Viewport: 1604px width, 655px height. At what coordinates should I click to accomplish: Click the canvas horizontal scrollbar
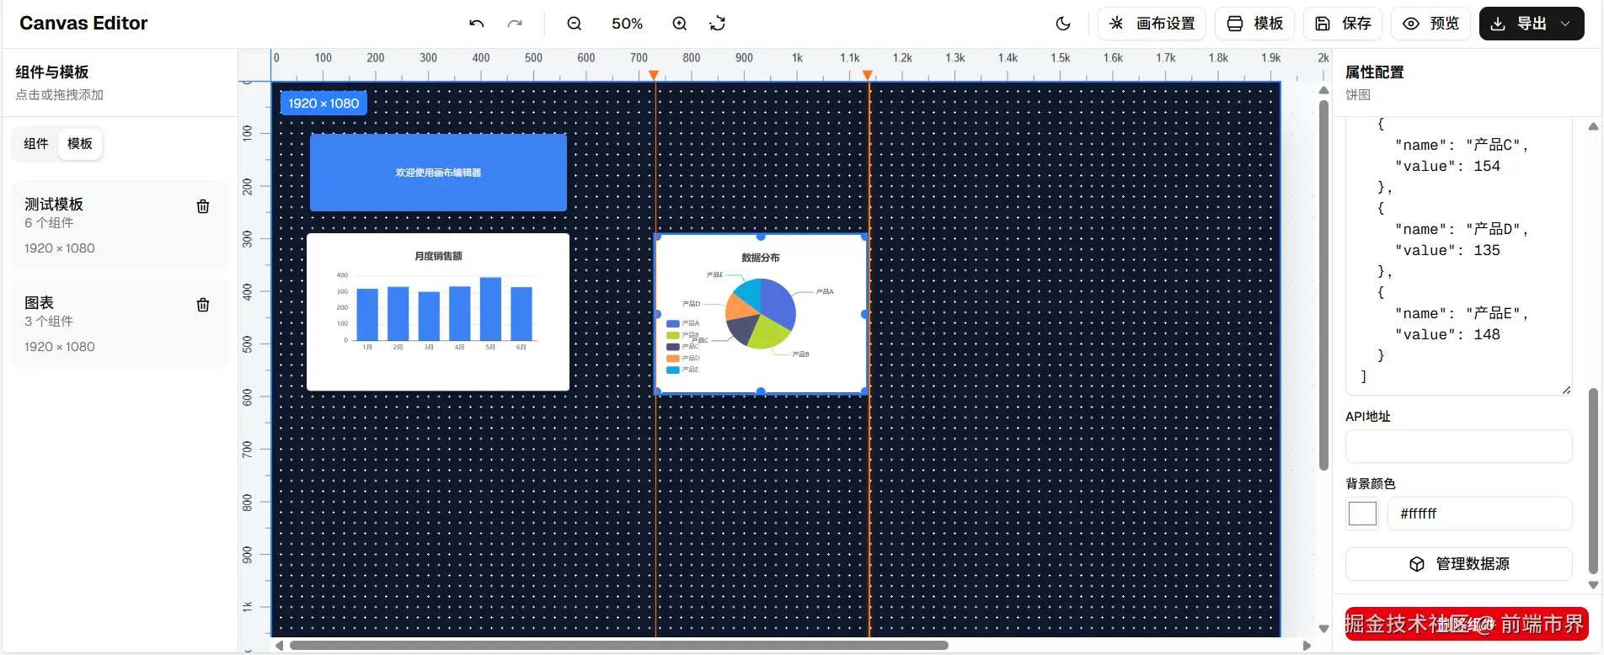[x=619, y=646]
